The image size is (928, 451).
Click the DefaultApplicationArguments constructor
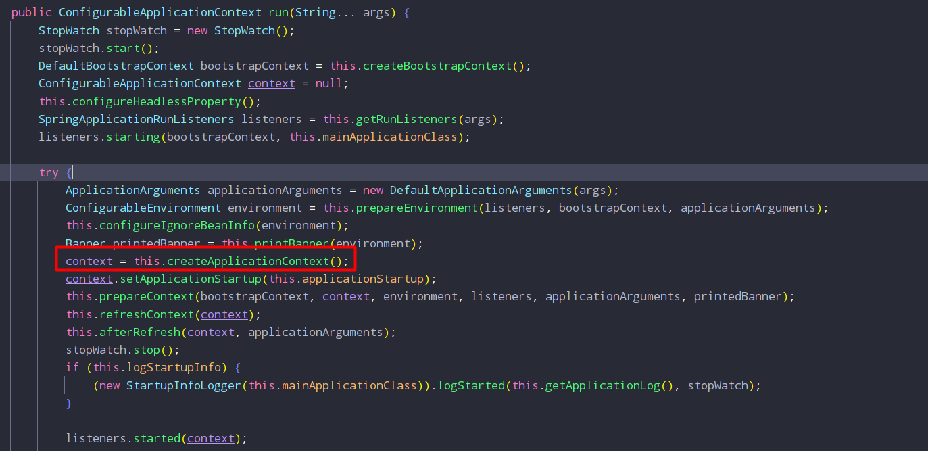coord(481,190)
